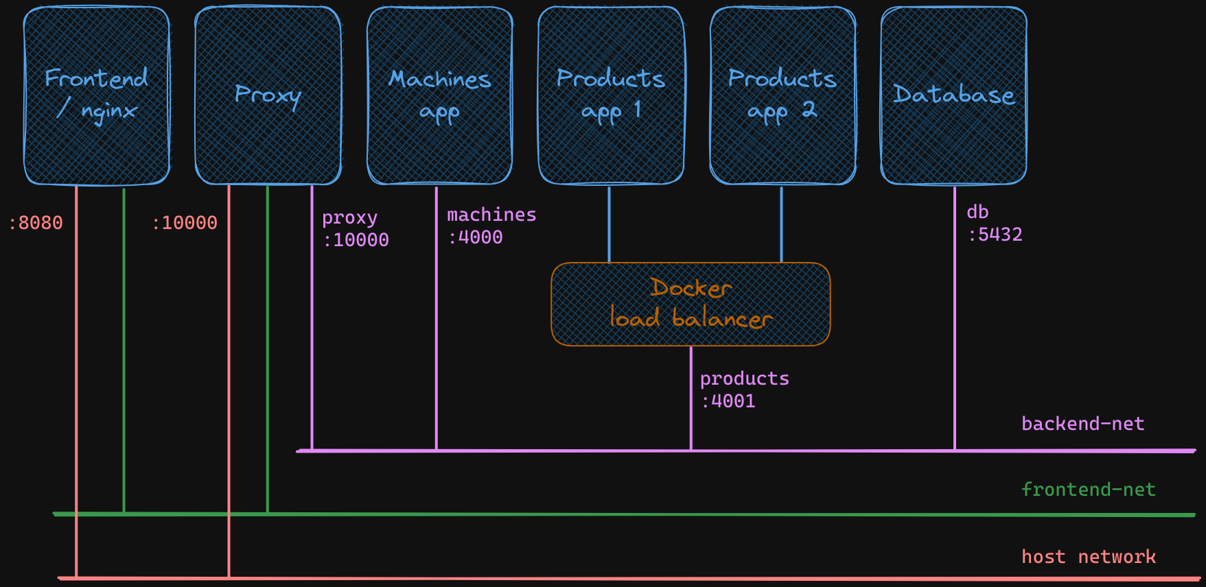Click the Products app 2 box
The image size is (1206, 587).
coord(782,95)
